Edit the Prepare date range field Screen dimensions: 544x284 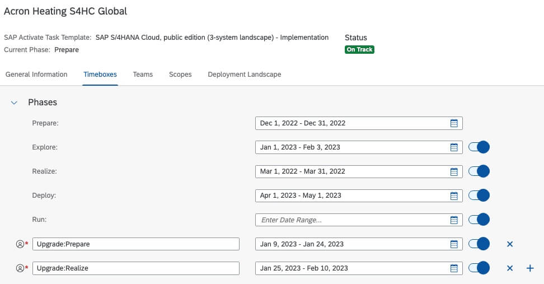(359, 123)
